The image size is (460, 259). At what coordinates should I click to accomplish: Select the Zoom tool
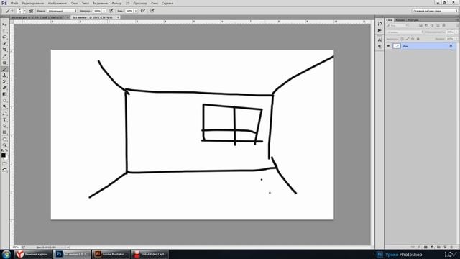[x=4, y=145]
